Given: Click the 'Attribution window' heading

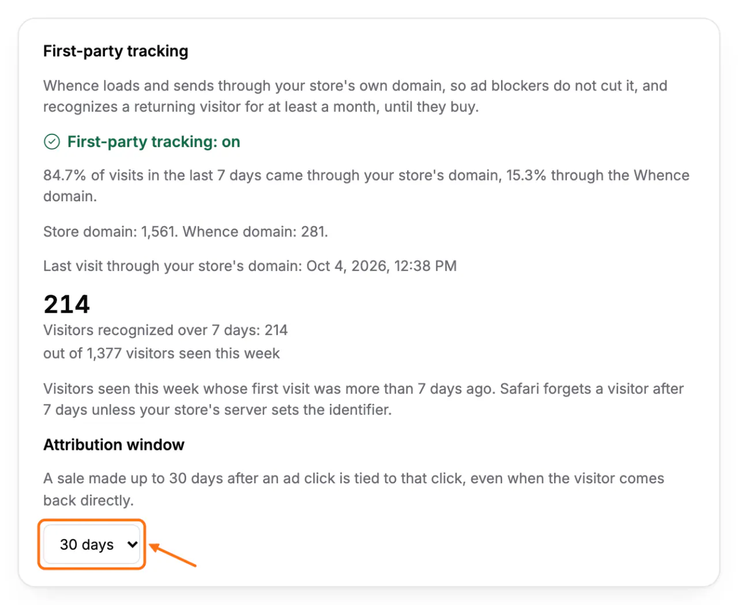Looking at the screenshot, I should (114, 445).
